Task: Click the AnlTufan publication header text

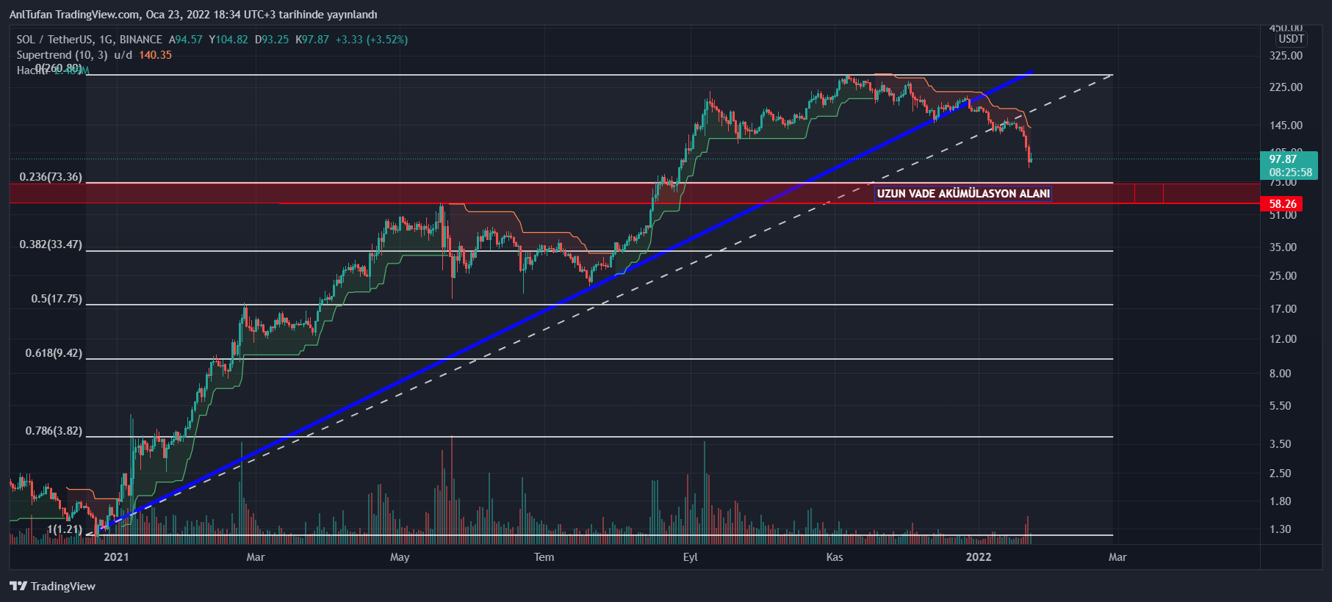Action: click(193, 15)
